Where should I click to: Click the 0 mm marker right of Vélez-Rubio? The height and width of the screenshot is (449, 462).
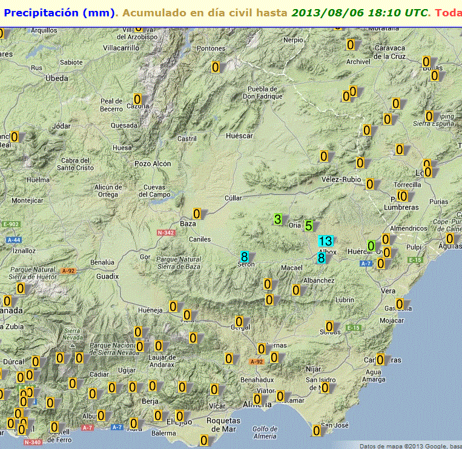[370, 184]
